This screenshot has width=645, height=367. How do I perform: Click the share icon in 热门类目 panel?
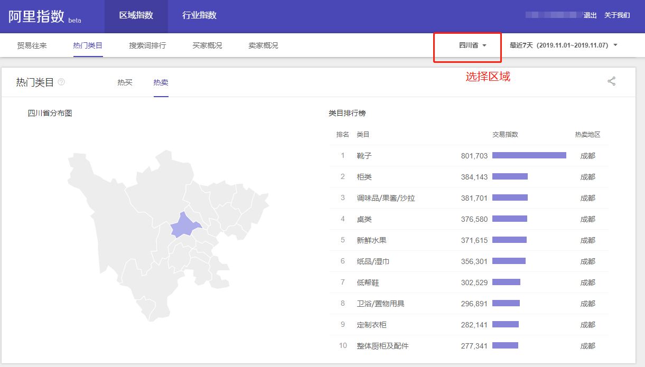point(612,81)
